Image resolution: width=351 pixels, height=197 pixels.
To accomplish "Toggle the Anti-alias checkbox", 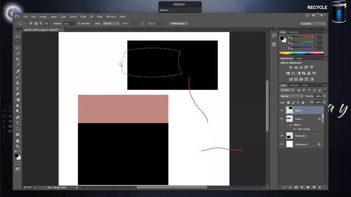I will point(79,24).
